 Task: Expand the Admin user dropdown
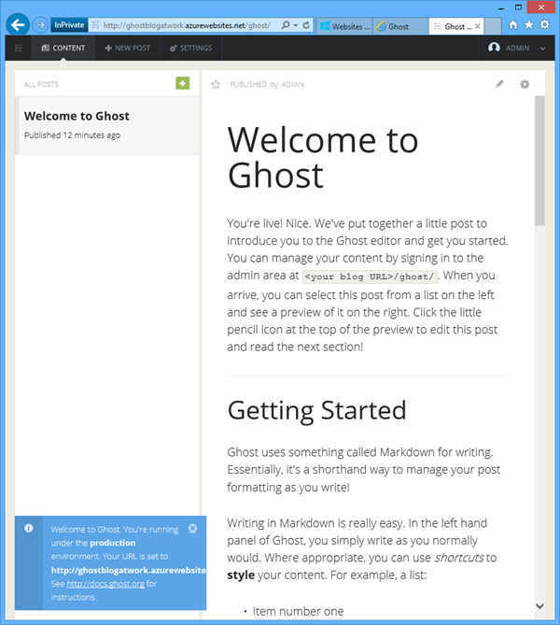coord(515,48)
